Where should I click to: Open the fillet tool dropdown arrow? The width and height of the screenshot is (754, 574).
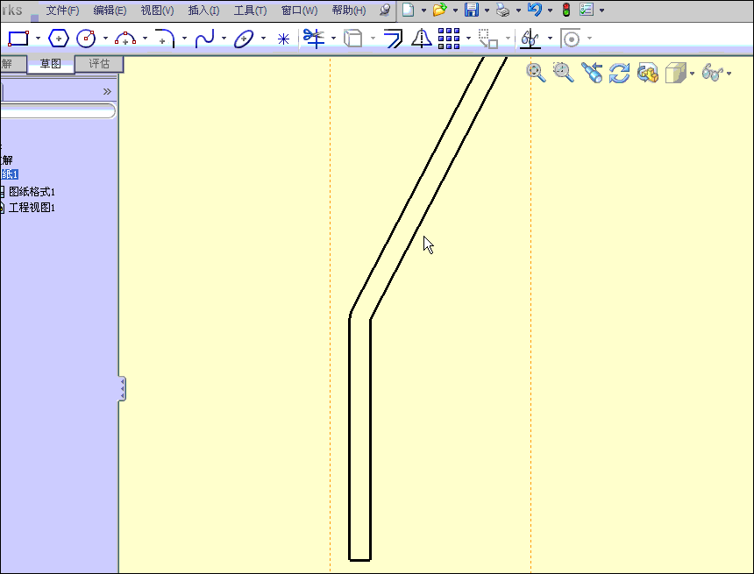tap(184, 39)
